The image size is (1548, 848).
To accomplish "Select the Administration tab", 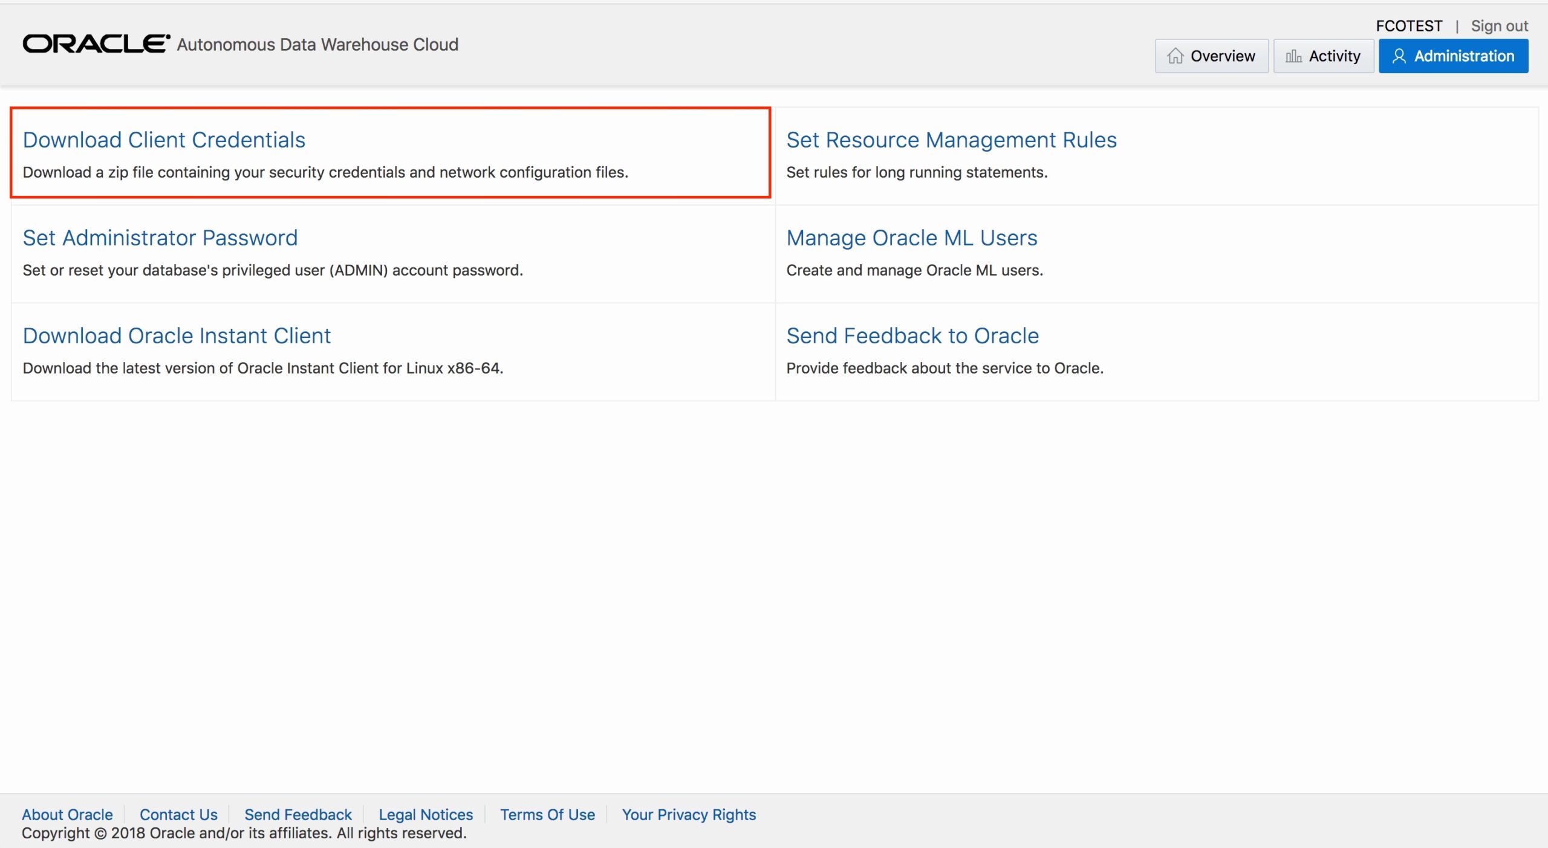I will point(1453,56).
